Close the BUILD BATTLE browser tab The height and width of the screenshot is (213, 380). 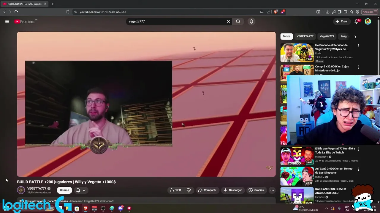pyautogui.click(x=45, y=4)
